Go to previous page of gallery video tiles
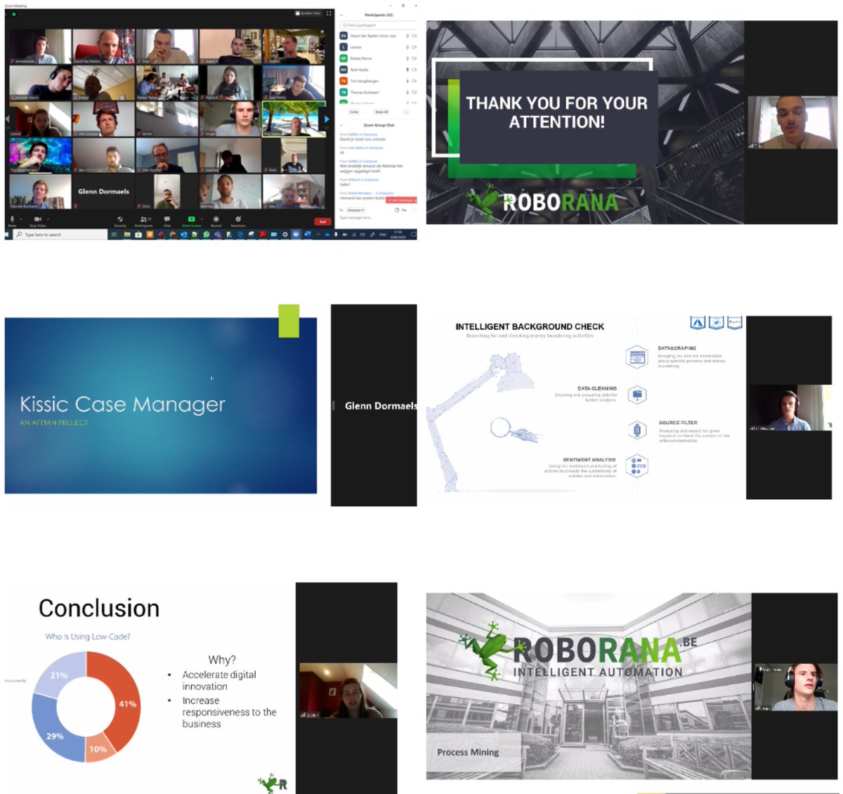This screenshot has height=794, width=843. (x=7, y=119)
